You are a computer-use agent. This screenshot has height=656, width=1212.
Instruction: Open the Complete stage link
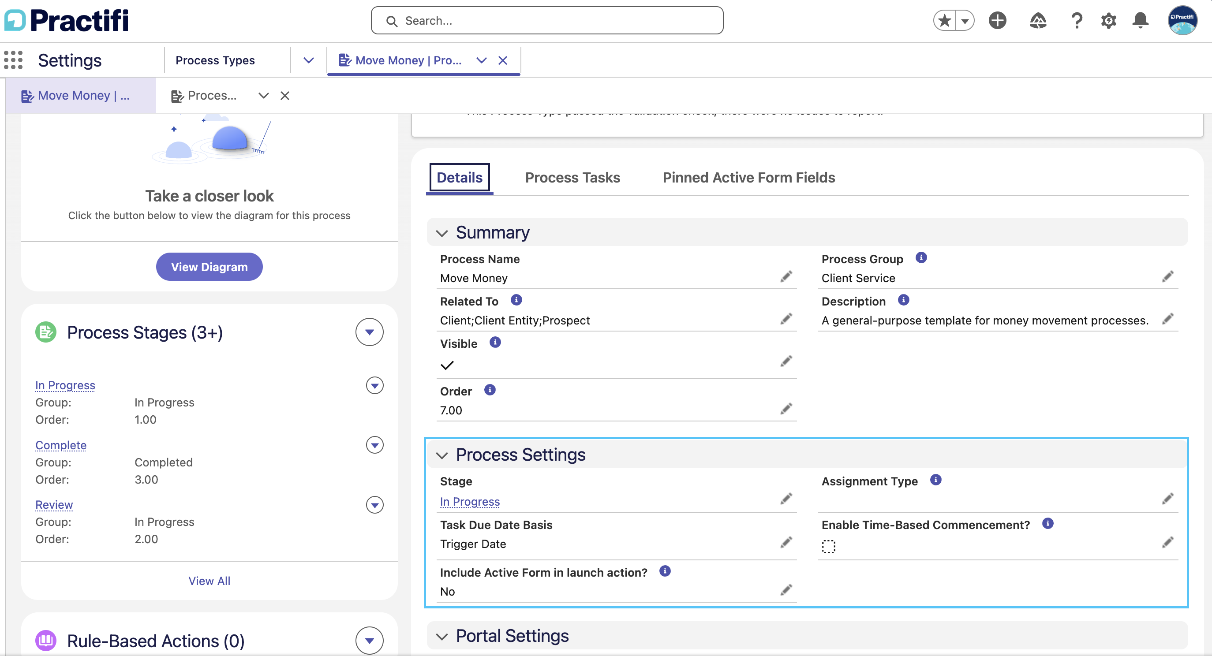coord(61,445)
